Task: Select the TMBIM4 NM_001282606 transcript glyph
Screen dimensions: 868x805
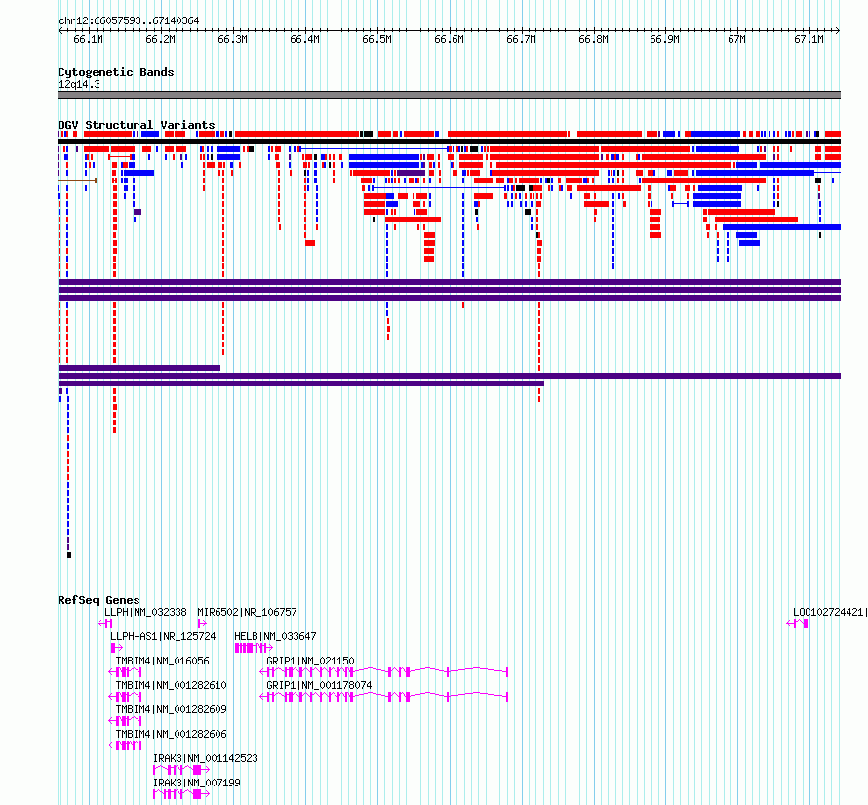Action: (125, 745)
